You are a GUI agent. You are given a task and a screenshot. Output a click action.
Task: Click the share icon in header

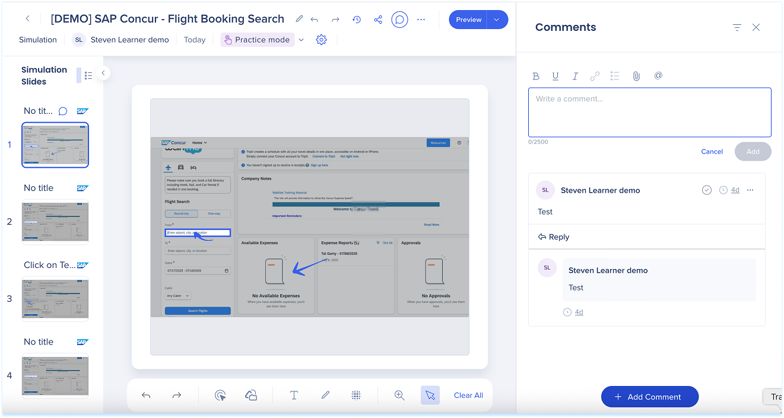point(378,20)
